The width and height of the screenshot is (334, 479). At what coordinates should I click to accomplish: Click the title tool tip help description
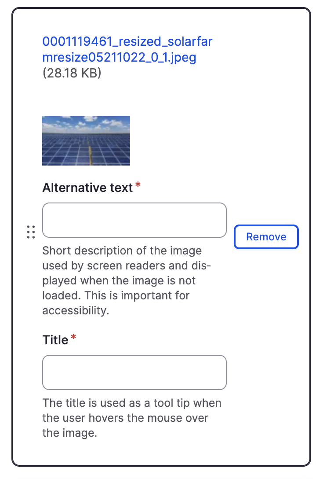tap(131, 418)
